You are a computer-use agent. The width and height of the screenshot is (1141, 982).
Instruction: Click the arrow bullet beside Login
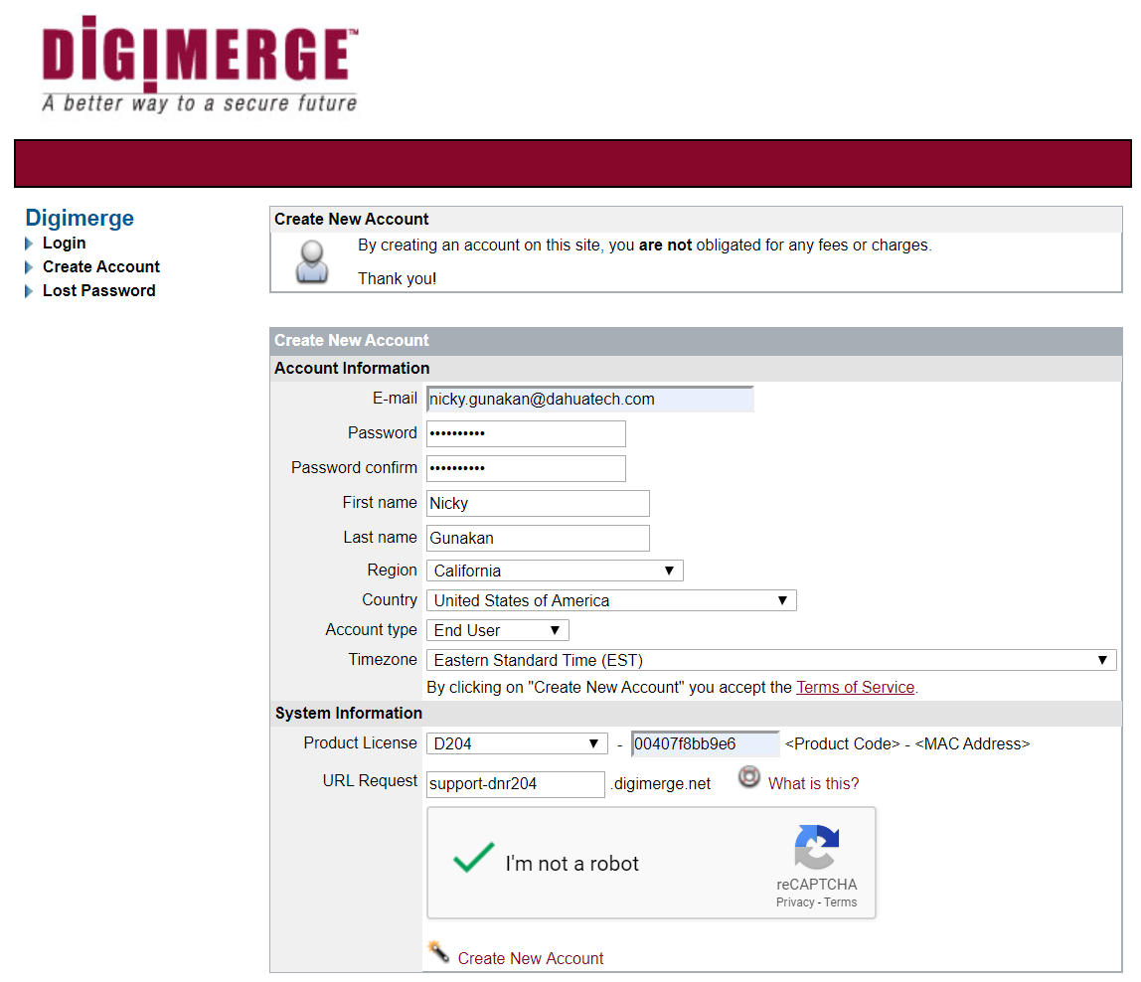tap(29, 244)
